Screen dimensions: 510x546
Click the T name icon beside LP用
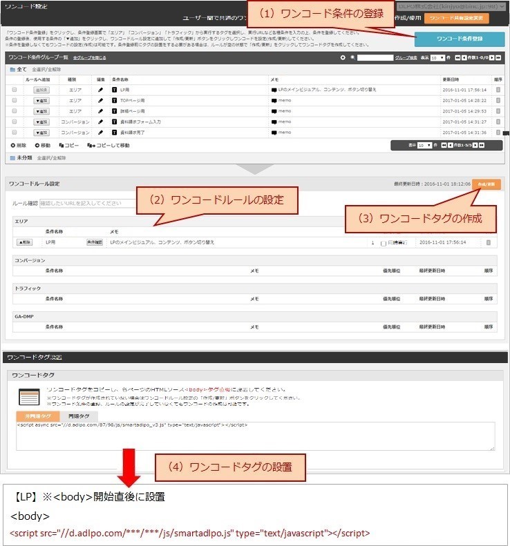point(114,90)
